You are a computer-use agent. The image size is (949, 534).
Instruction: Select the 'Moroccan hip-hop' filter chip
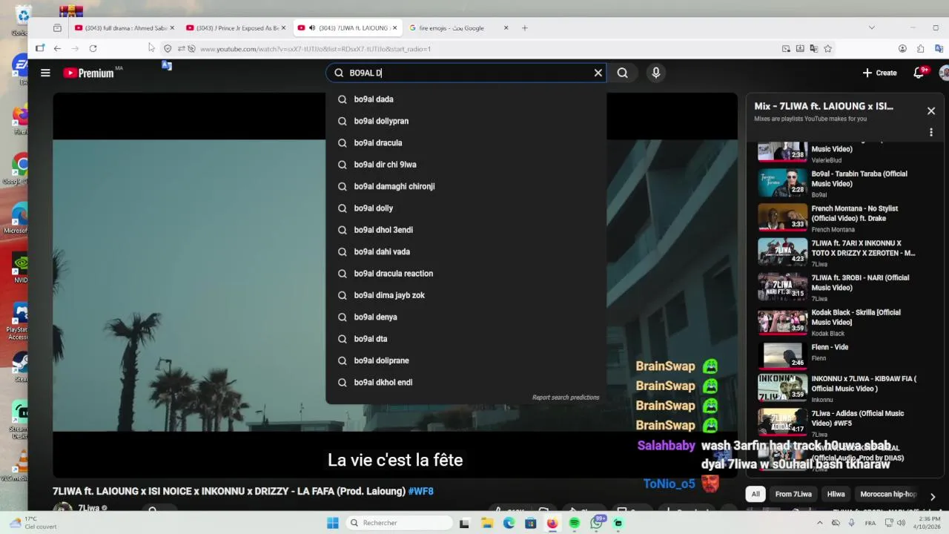[888, 494]
